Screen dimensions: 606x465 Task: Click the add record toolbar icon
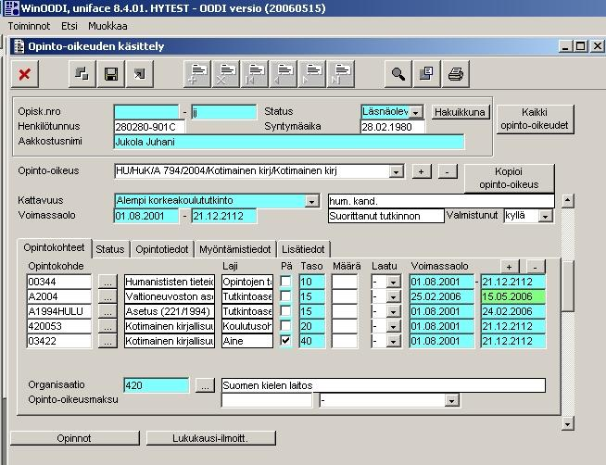point(197,74)
